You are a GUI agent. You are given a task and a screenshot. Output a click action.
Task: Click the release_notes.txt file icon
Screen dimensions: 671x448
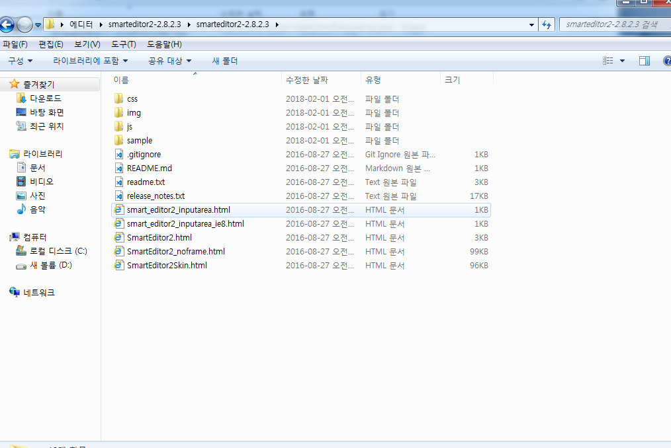(x=119, y=196)
